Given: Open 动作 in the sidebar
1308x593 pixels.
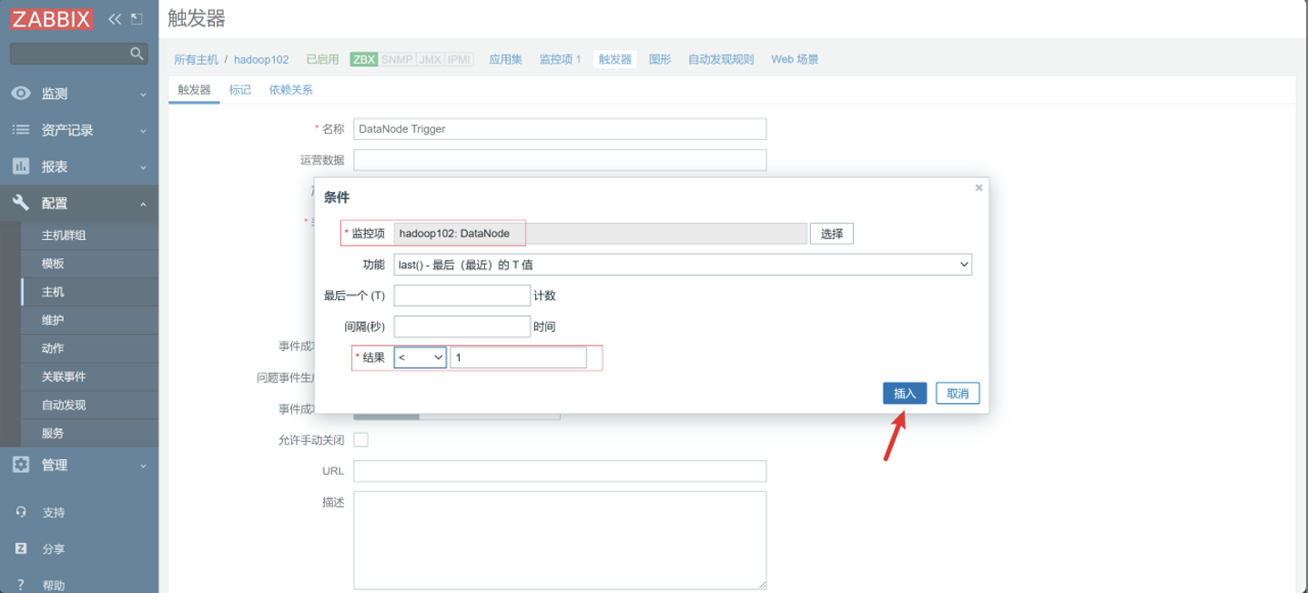Looking at the screenshot, I should click(53, 348).
